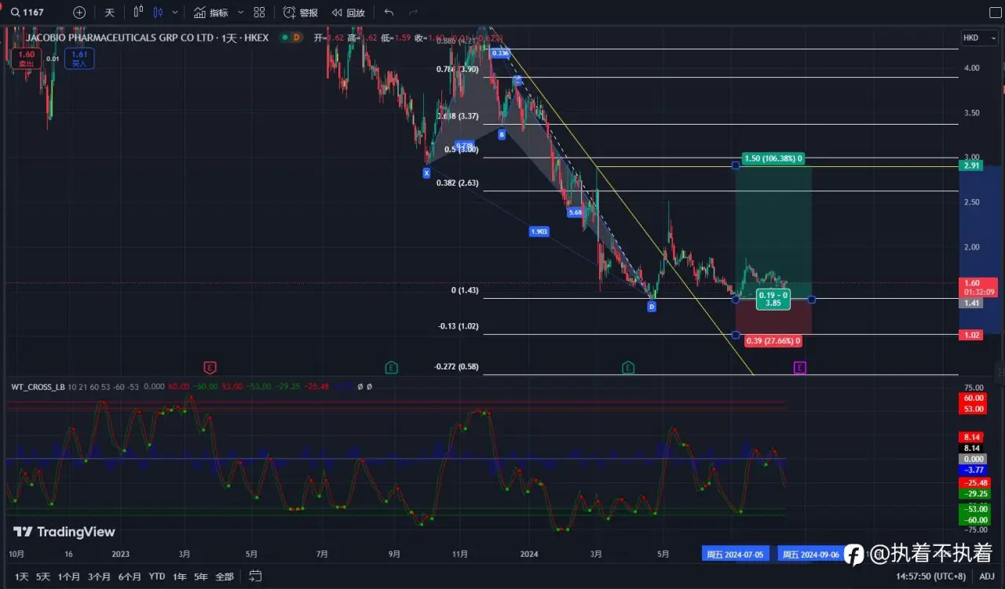Click the compare or add symbol plus icon
This screenshot has width=1005, height=589.
point(79,13)
